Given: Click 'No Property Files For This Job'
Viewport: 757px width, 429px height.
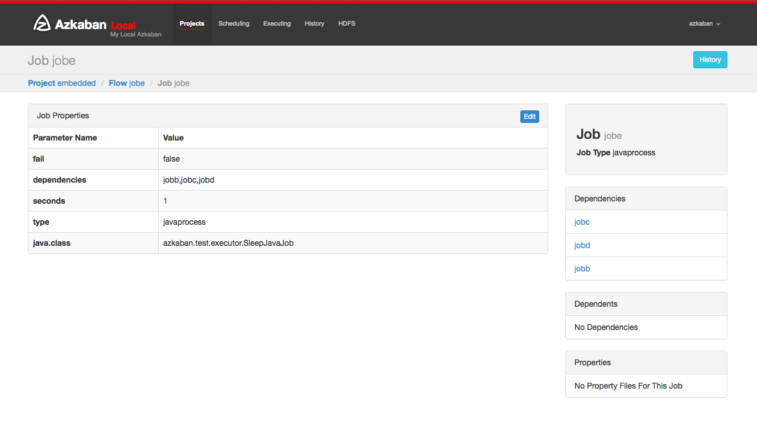Looking at the screenshot, I should point(628,386).
